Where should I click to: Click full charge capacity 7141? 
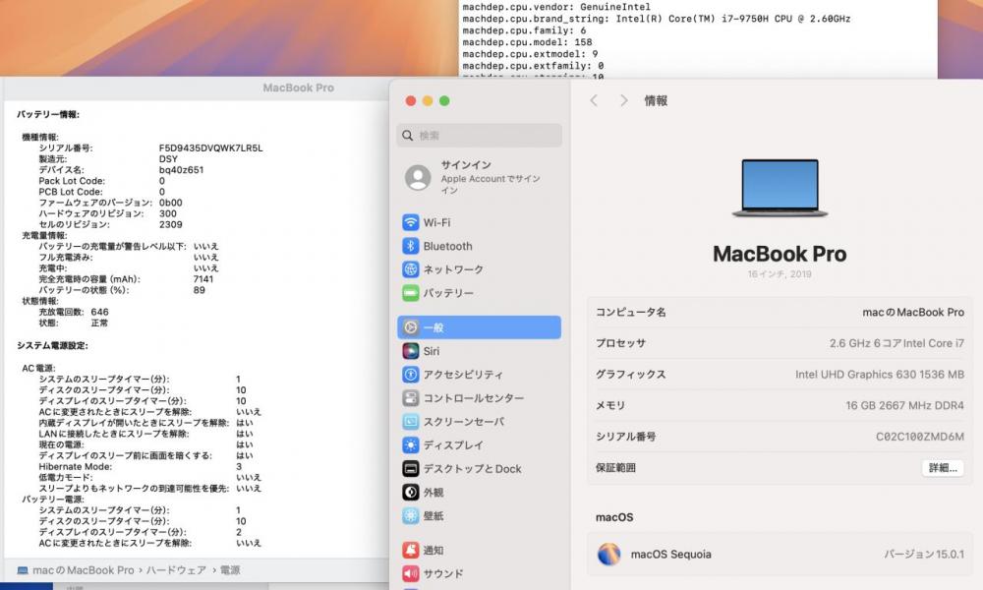203,279
